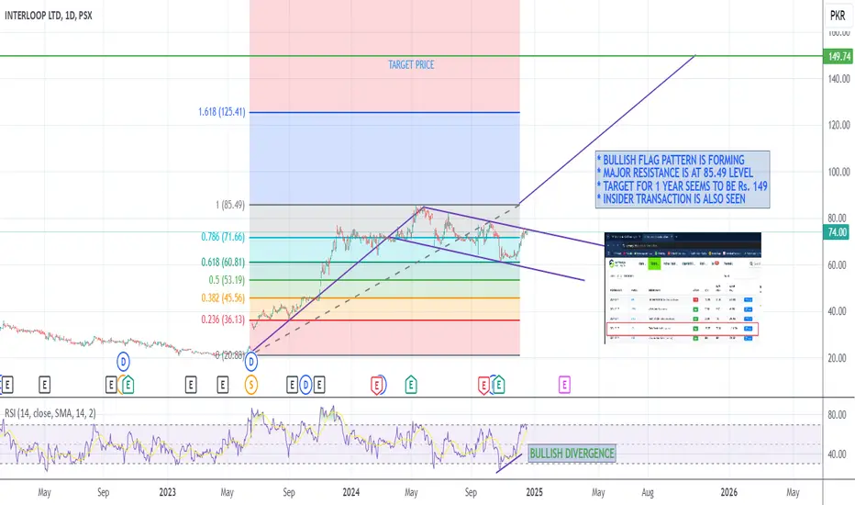855x505 pixels.
Task: Select the 0 (20.88) Fibonacci label
Action: click(x=229, y=355)
